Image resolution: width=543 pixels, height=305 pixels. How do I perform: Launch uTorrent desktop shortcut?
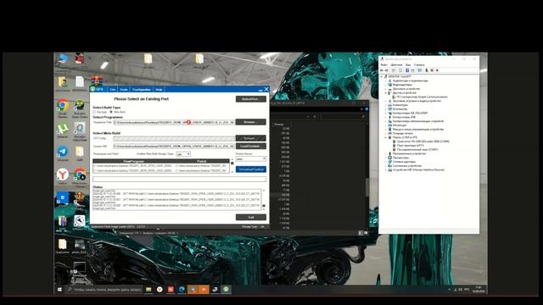pyautogui.click(x=63, y=129)
